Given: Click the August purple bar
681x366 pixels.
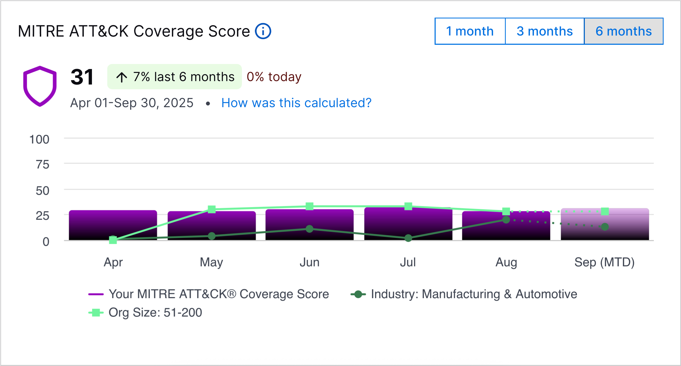Looking at the screenshot, I should (x=506, y=225).
